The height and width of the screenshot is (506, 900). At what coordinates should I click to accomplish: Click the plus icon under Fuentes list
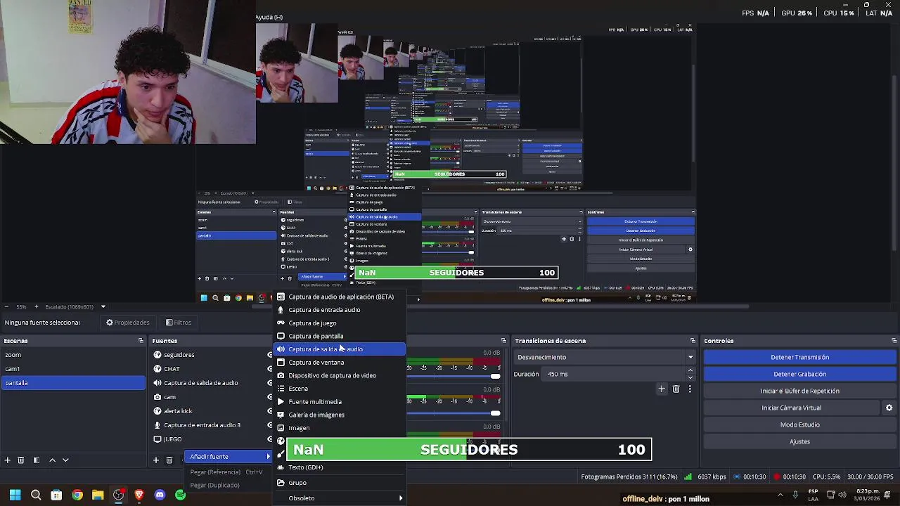tap(156, 460)
